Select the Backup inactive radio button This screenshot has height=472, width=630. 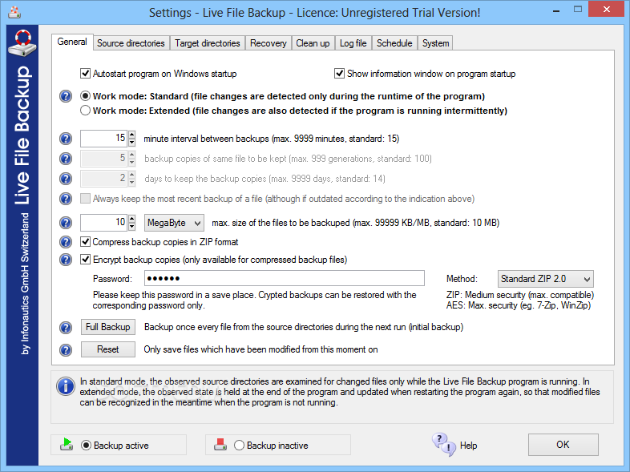click(x=239, y=445)
